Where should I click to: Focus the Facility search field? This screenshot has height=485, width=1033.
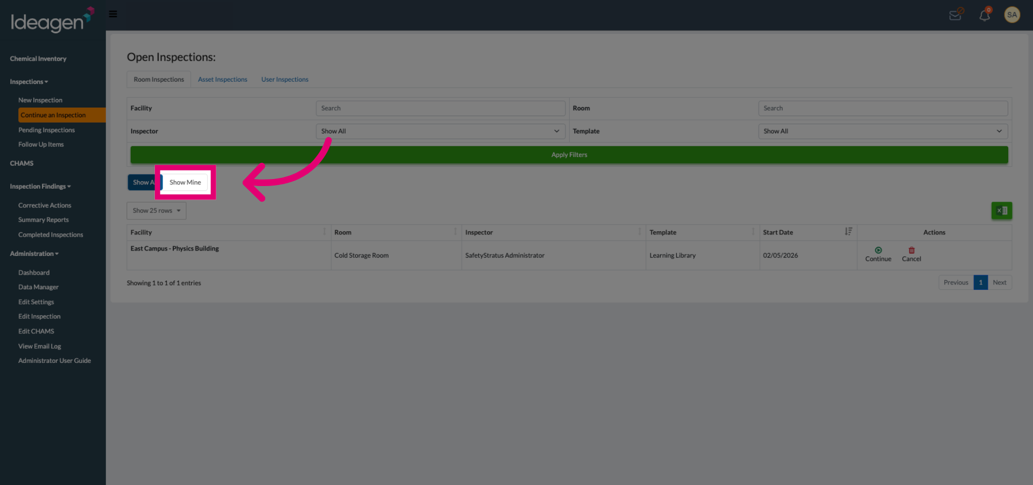pos(440,108)
